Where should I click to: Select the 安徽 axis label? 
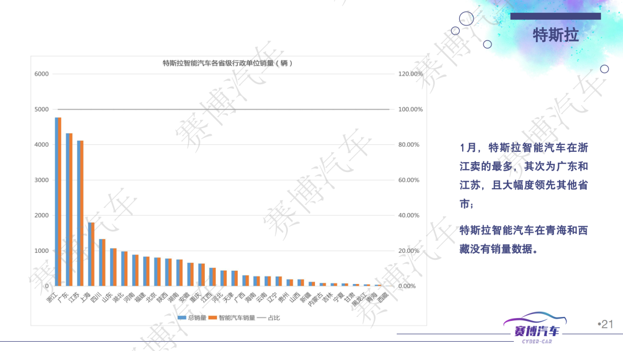[185, 297]
